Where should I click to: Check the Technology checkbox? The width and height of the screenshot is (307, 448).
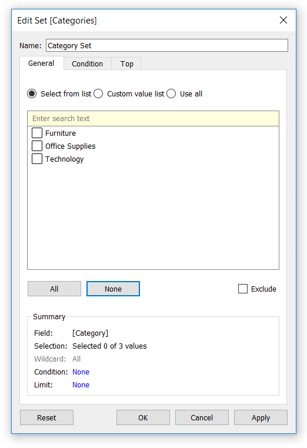(x=37, y=159)
